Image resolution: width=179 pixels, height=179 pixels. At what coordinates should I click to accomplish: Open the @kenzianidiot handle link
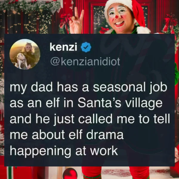85,62
